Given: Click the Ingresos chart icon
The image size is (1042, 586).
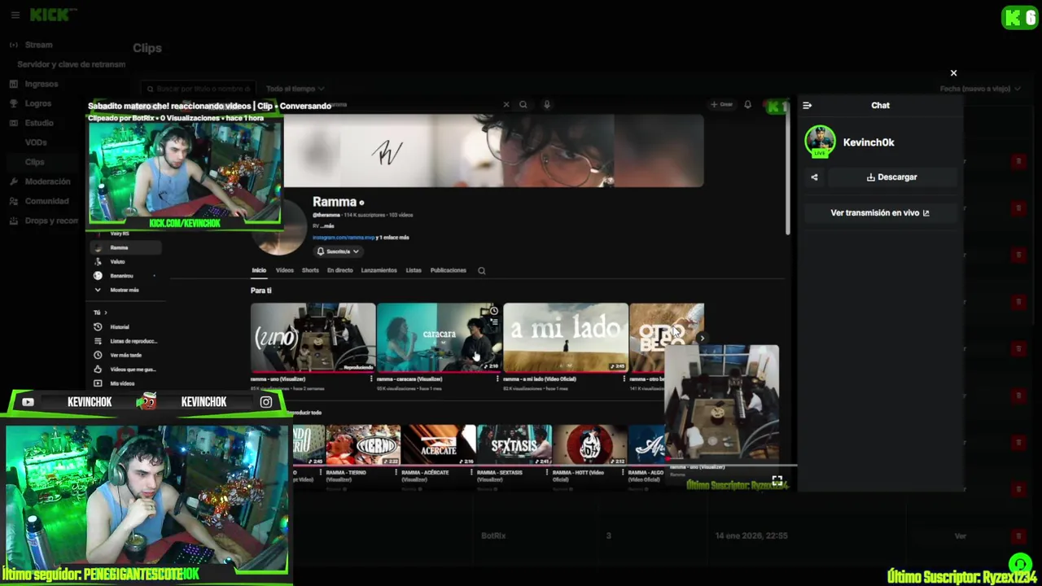Looking at the screenshot, I should point(14,84).
